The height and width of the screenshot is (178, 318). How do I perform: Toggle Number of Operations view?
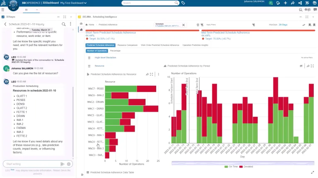click(x=97, y=51)
